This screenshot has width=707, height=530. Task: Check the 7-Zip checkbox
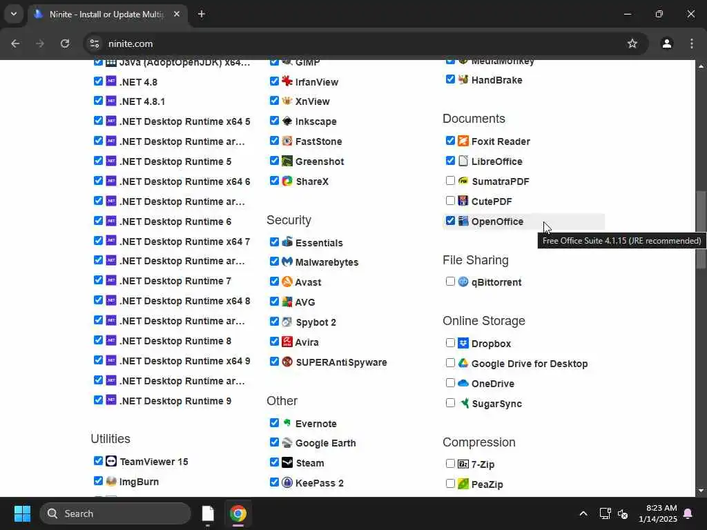[450, 464]
